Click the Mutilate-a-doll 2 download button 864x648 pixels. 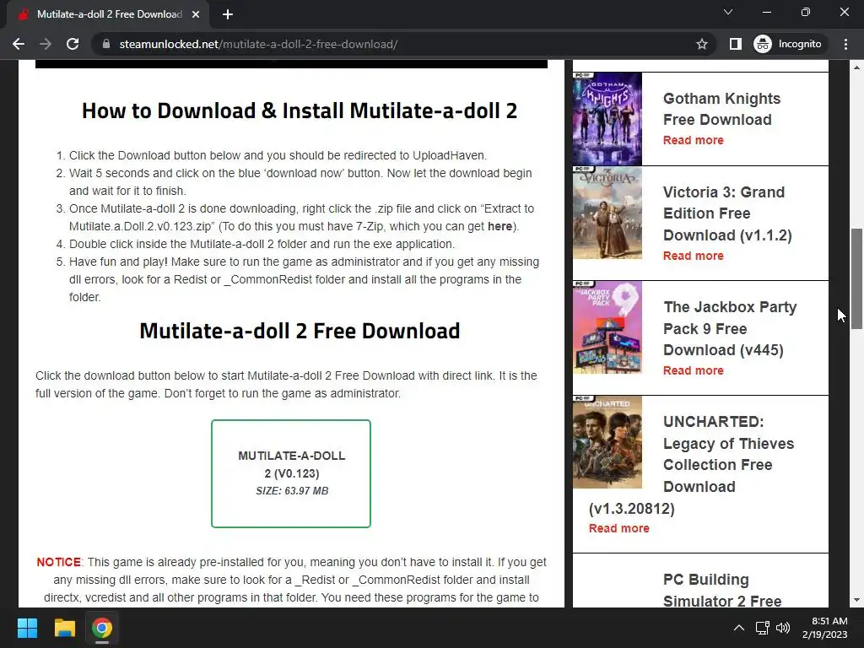pos(291,473)
